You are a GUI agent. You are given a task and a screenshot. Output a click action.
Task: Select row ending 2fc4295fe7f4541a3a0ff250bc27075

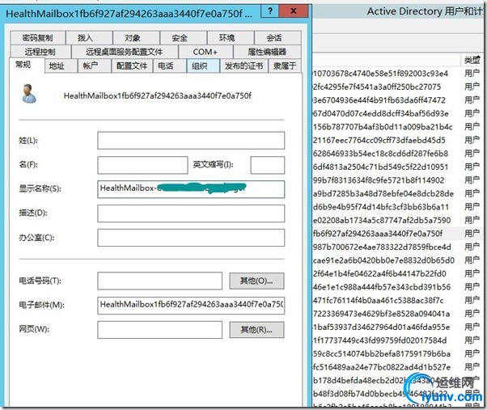[397, 87]
